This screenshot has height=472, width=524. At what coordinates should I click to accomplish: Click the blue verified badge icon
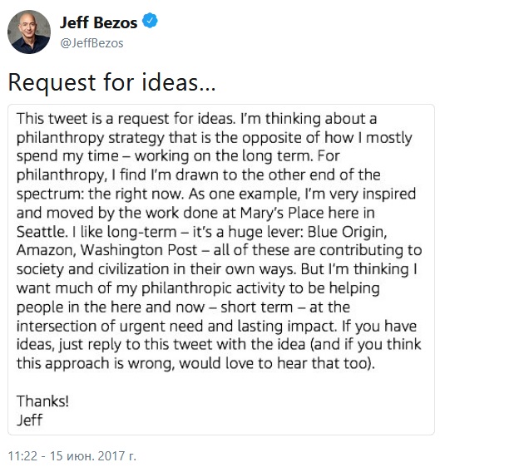click(149, 22)
